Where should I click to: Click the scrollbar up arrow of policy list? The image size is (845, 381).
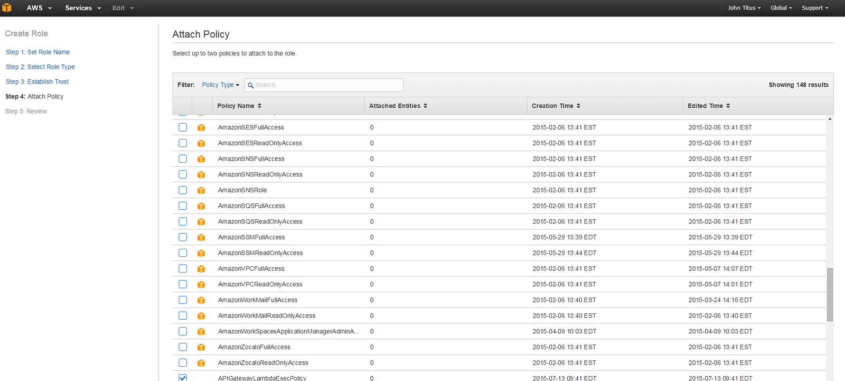tap(830, 119)
